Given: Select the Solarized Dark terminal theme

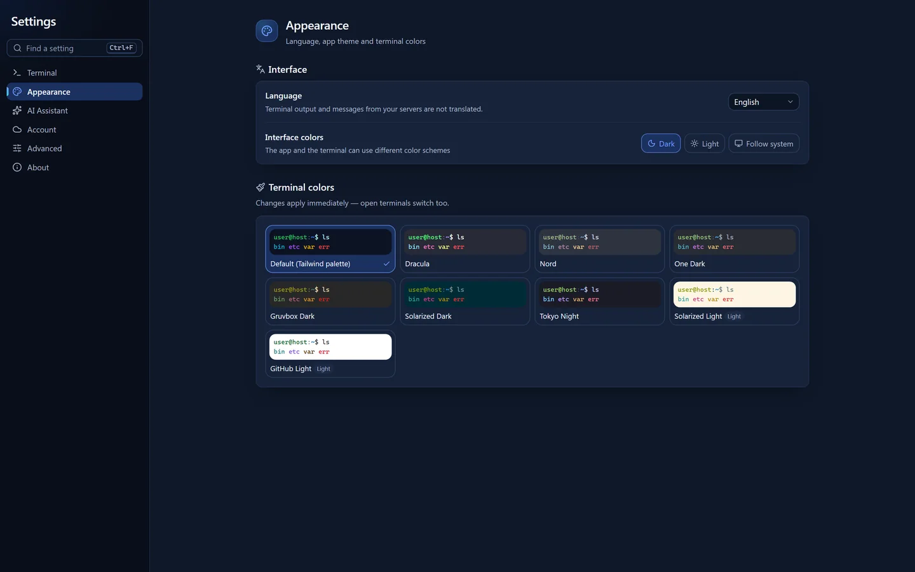Looking at the screenshot, I should pos(465,301).
